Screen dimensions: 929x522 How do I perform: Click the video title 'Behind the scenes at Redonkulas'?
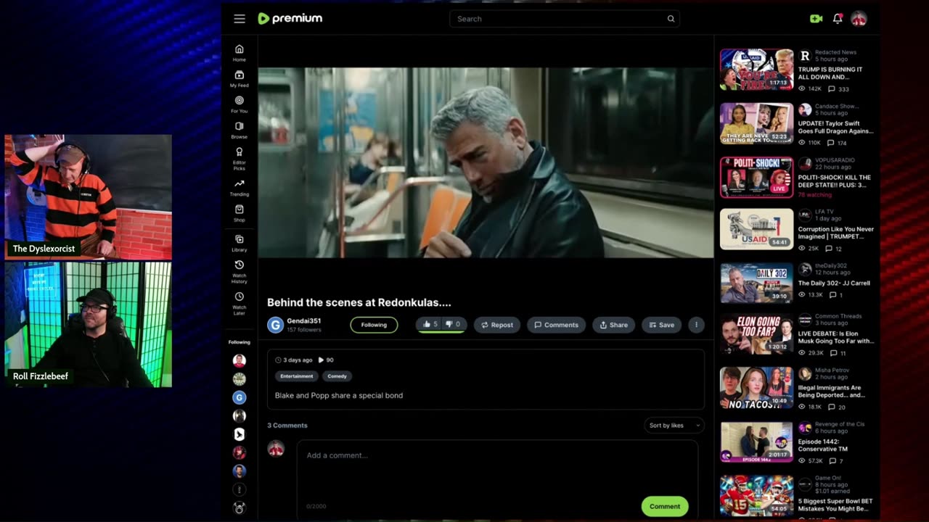[359, 302]
